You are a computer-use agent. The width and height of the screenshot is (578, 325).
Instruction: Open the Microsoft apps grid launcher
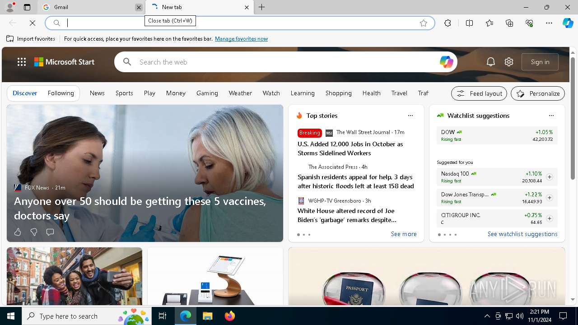(22, 62)
